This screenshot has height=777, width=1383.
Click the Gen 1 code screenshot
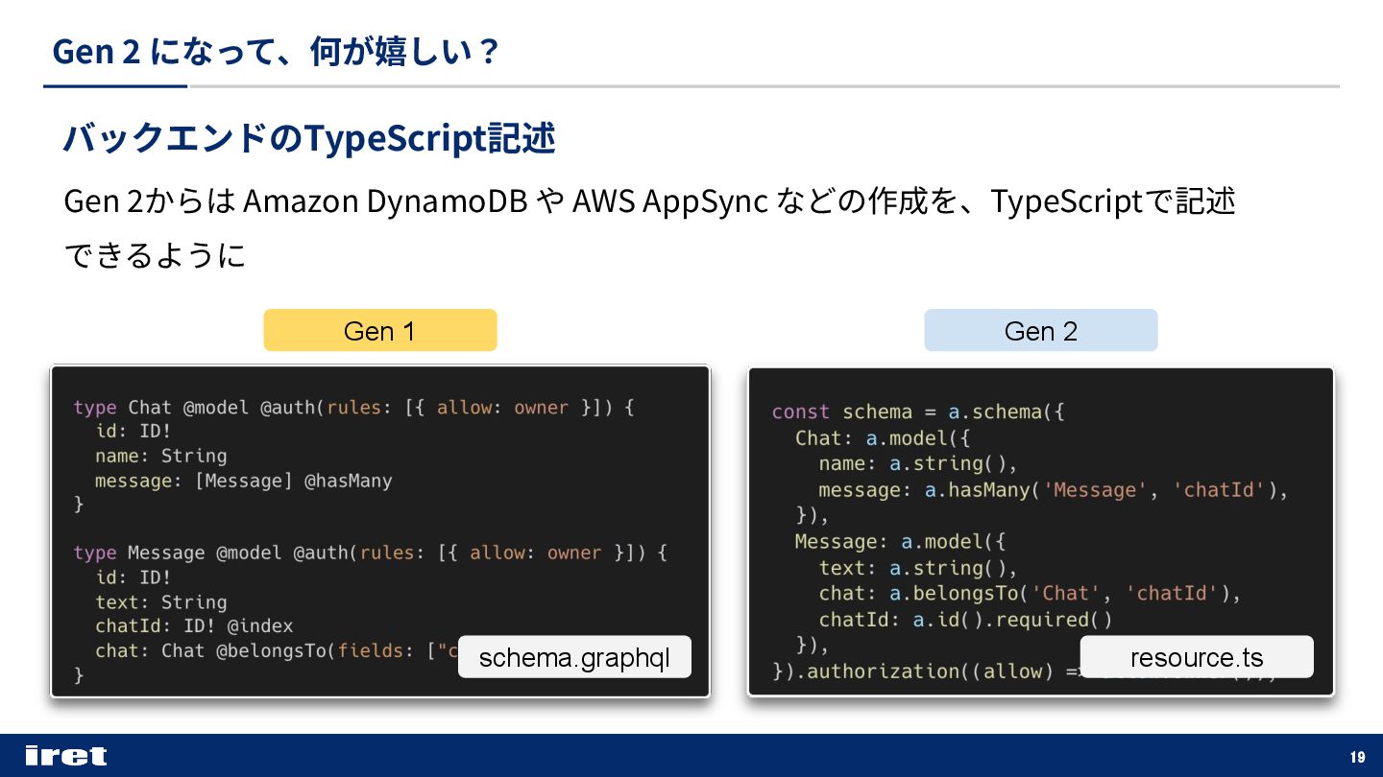click(380, 530)
